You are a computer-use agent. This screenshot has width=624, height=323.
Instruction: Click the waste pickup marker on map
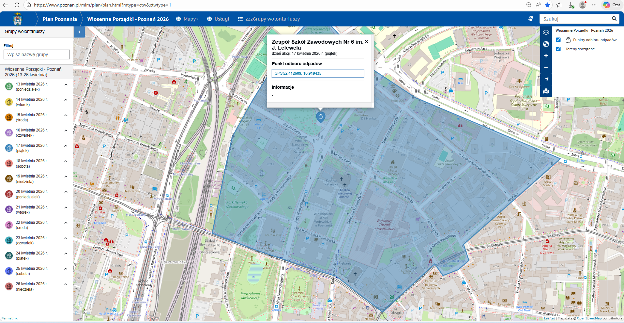click(321, 116)
